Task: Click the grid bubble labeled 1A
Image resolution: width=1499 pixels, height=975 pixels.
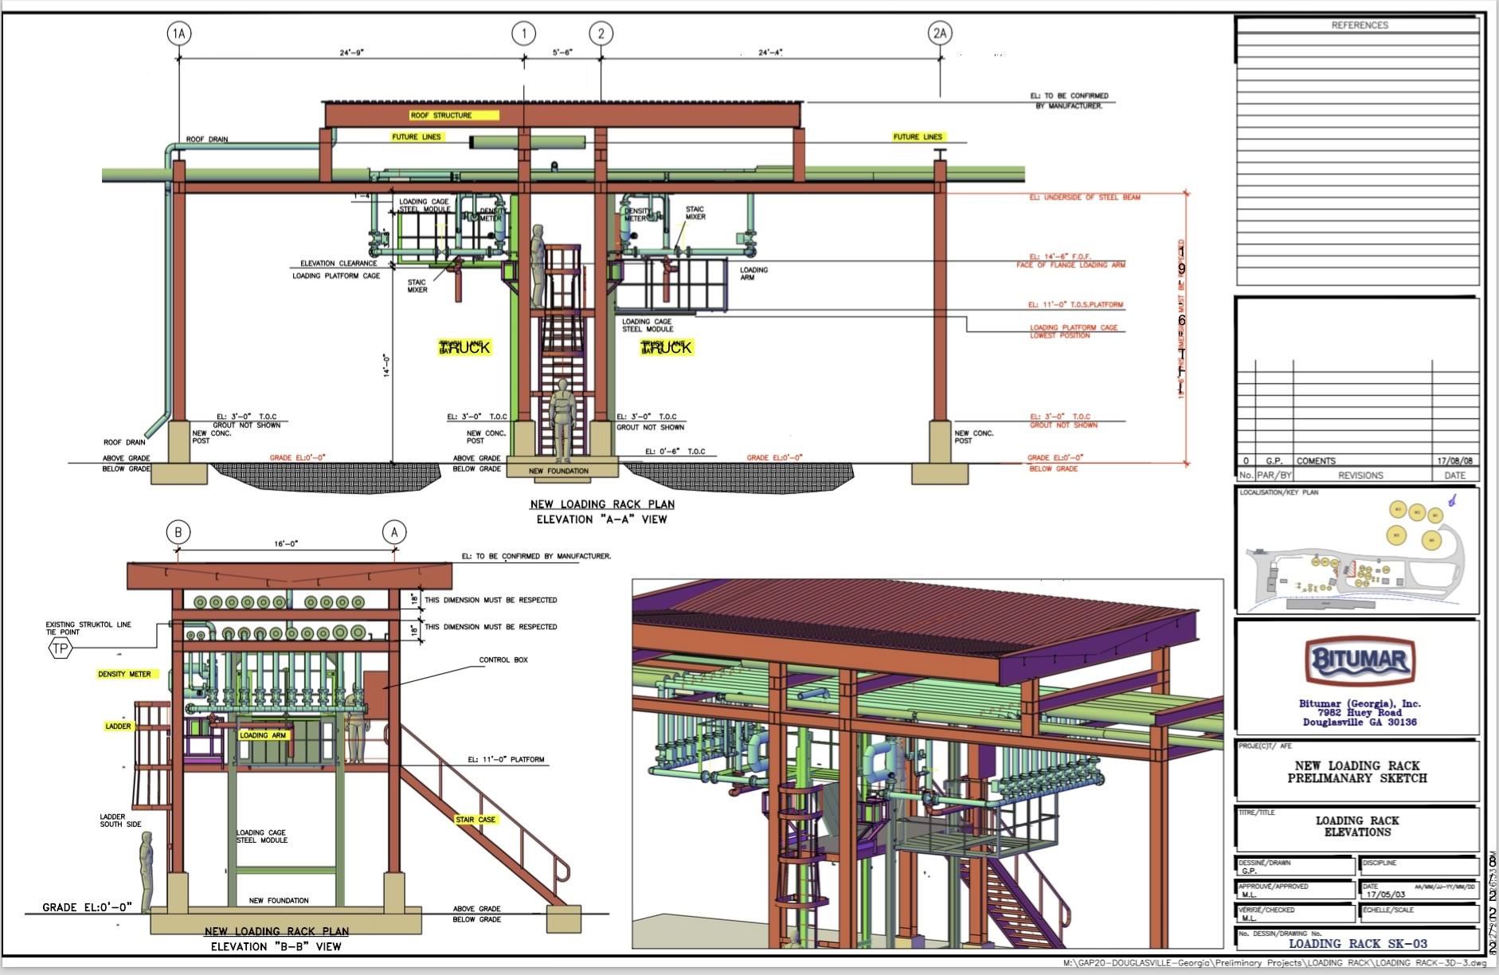Action: (x=179, y=33)
